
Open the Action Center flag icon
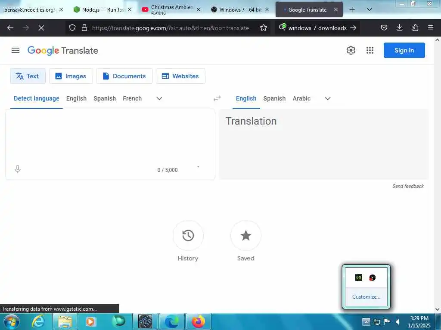pos(387,321)
